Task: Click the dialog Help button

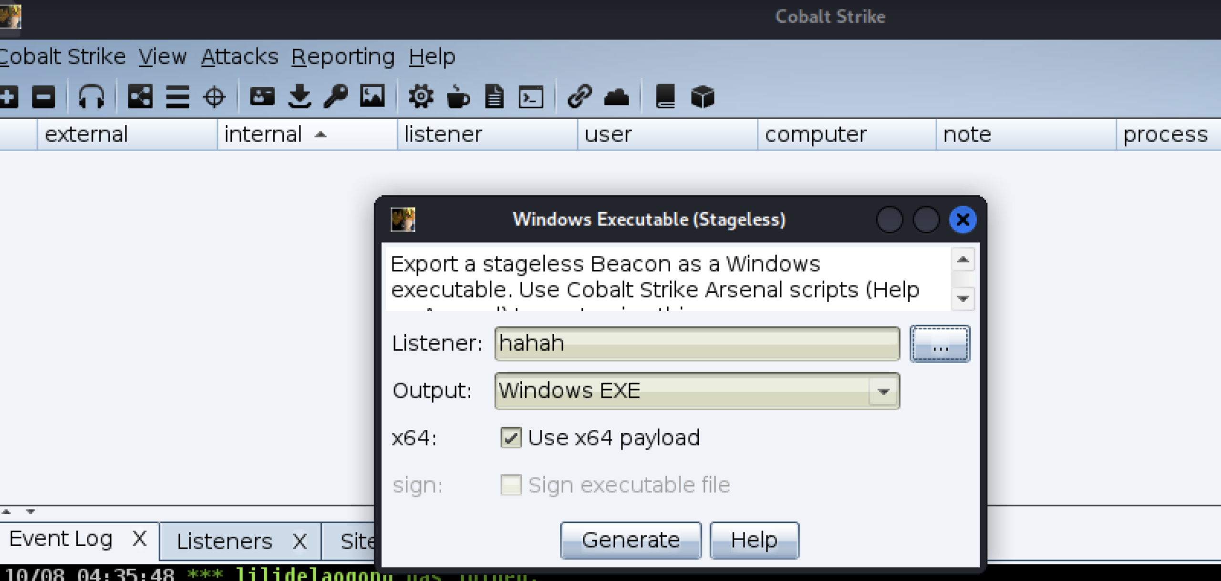Action: 754,540
